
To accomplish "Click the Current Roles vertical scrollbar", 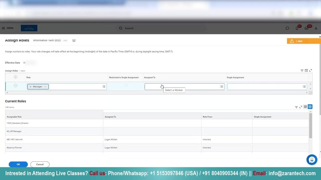I will 310,125.
